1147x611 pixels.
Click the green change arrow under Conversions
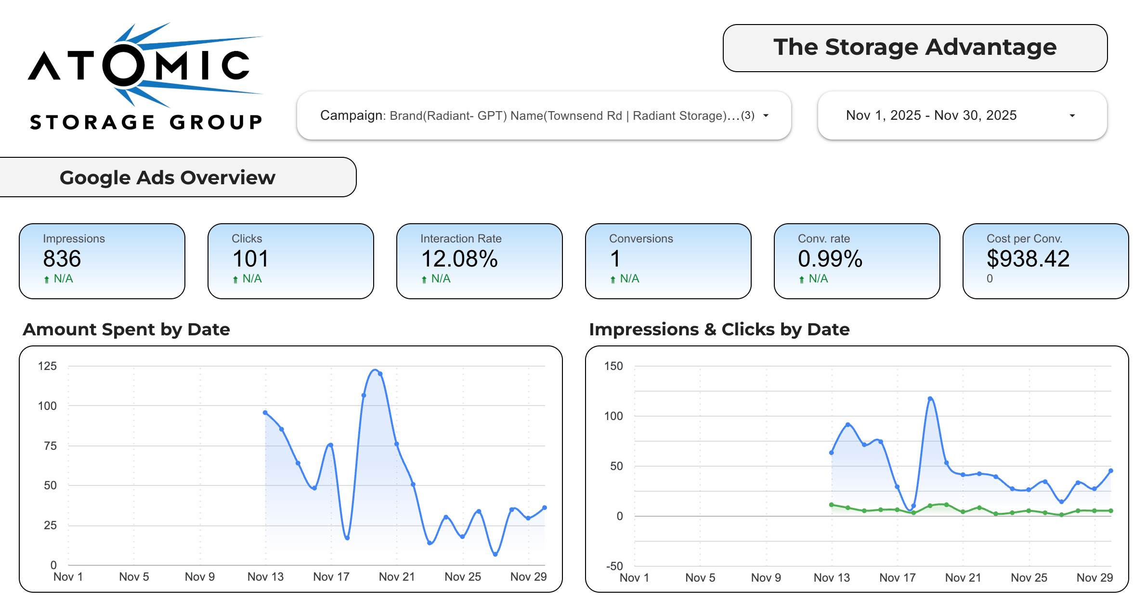point(613,280)
